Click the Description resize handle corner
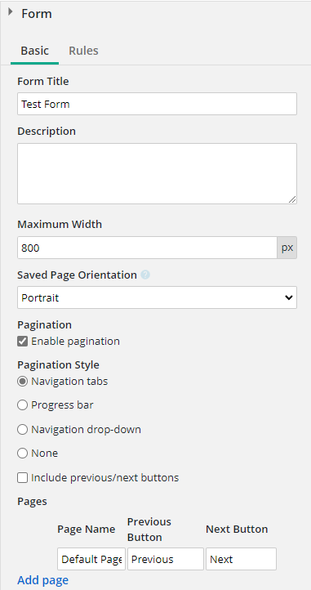This screenshot has width=311, height=590. click(x=292, y=199)
